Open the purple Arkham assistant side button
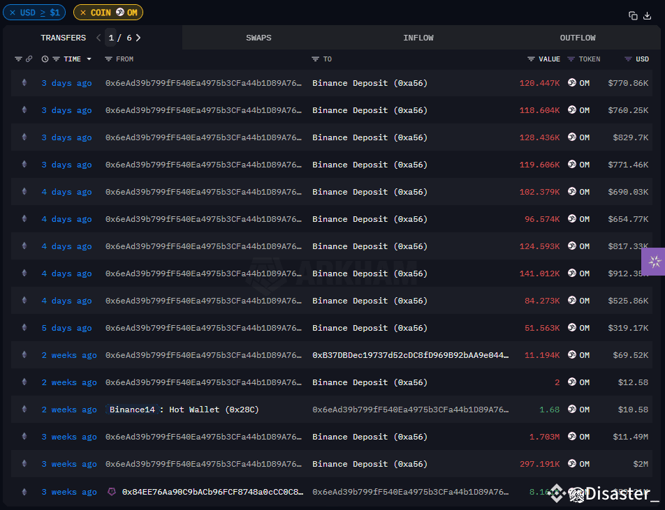The image size is (665, 510). 654,262
